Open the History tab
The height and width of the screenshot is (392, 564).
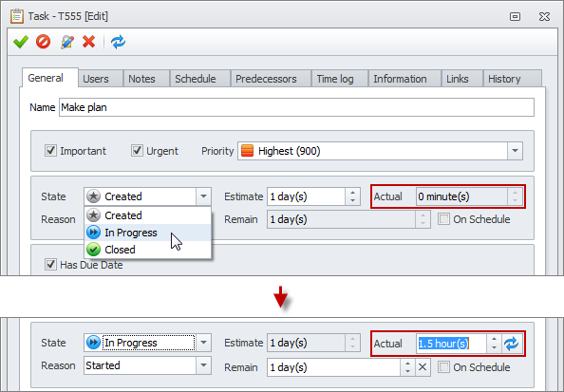(512, 79)
